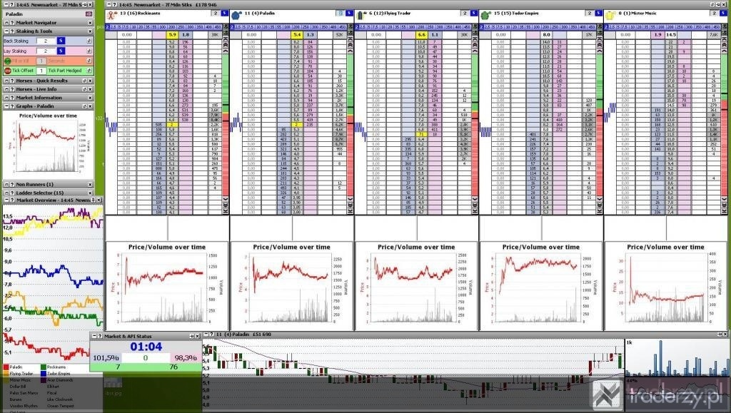The width and height of the screenshot is (731, 413).
Task: Toggle the Rockinante series in overview legend
Action: click(x=44, y=367)
